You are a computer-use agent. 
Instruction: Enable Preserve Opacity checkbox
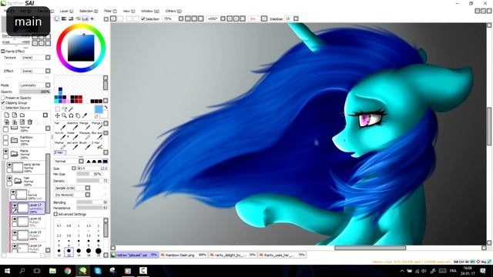(x=3, y=98)
